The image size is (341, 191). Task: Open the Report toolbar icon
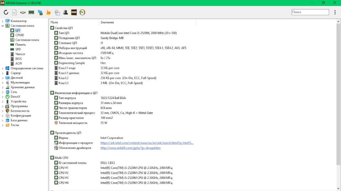[14, 12]
